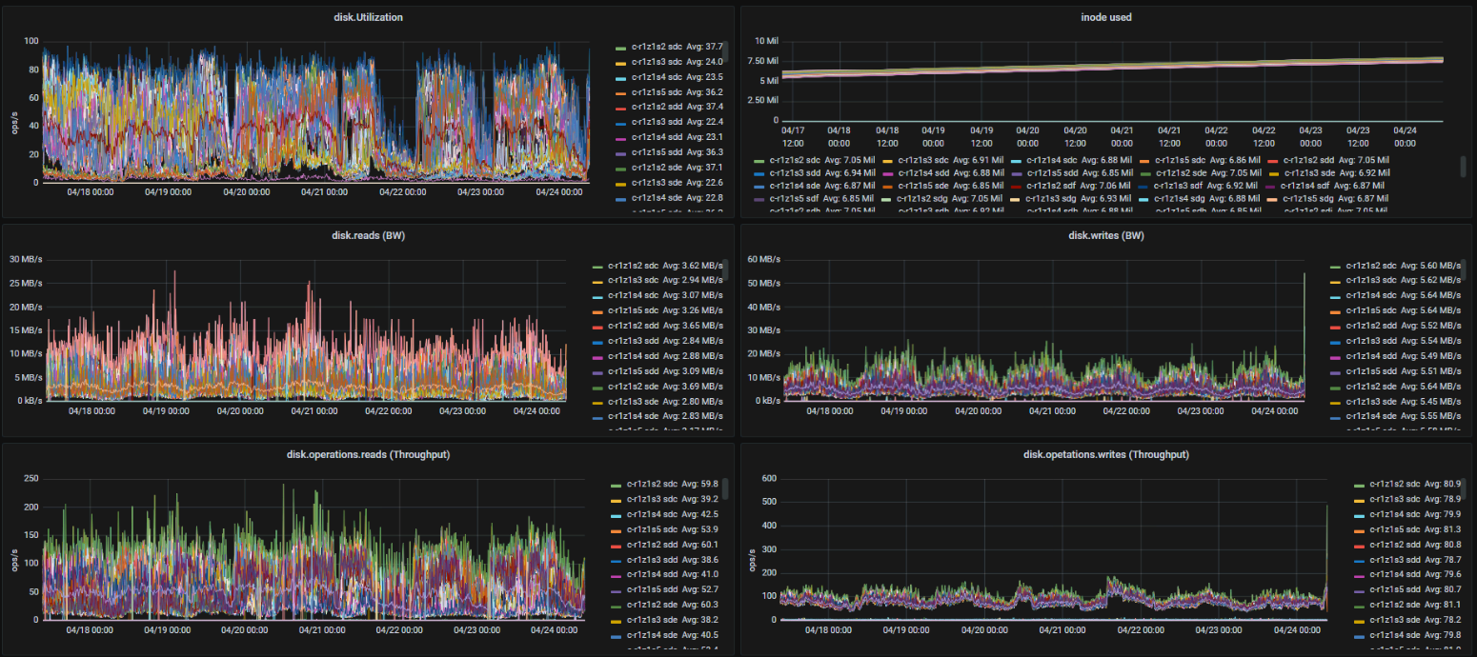Click the disk.operations.reads legend scrollbar
Screen dimensions: 1477x657
pyautogui.click(x=725, y=488)
